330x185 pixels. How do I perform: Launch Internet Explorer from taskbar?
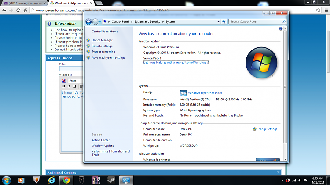click(51, 180)
